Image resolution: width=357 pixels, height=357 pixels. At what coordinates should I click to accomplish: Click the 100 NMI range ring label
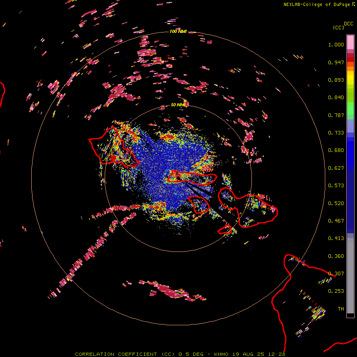click(x=178, y=31)
